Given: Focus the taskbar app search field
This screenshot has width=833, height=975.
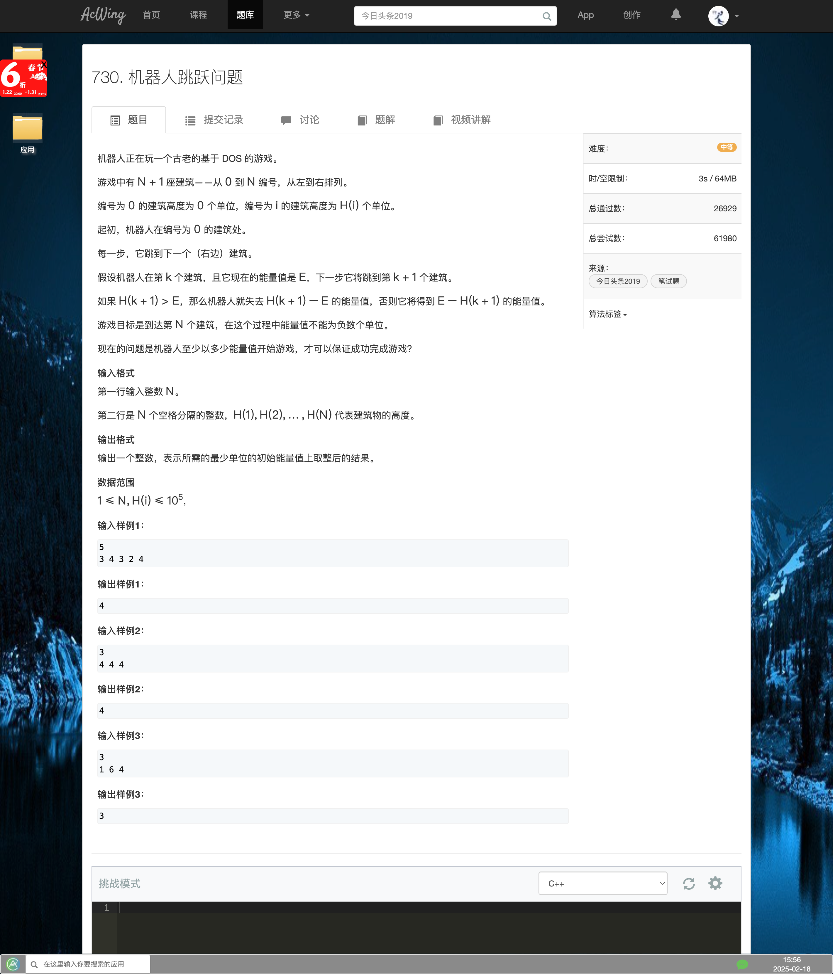Looking at the screenshot, I should pos(88,964).
